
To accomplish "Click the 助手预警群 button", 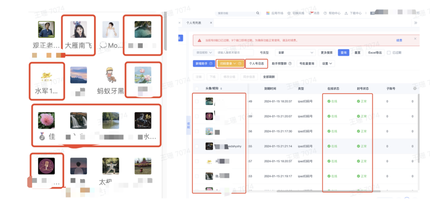I will (281, 63).
